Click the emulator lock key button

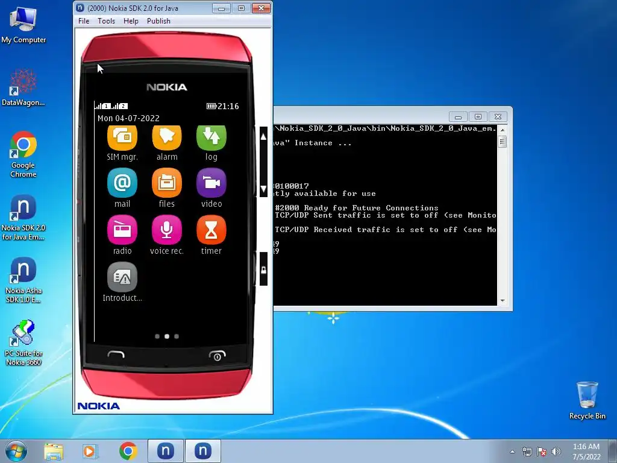click(264, 269)
